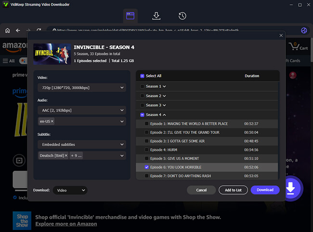Open the Audio AAC 192kbps dropdown
Viewport: 313px width, 232px height.
(x=82, y=110)
